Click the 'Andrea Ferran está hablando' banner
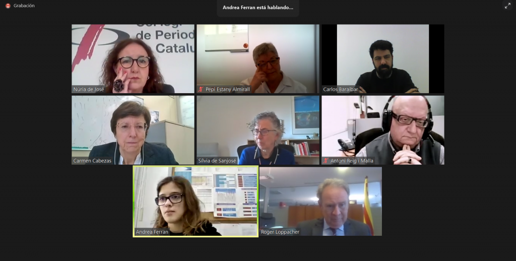Viewport: 516px width, 261px height. (258, 8)
